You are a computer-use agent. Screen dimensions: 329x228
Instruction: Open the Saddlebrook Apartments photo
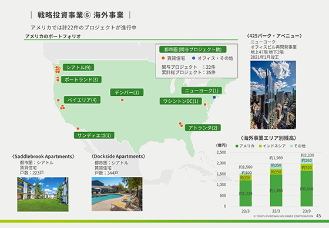click(43, 194)
